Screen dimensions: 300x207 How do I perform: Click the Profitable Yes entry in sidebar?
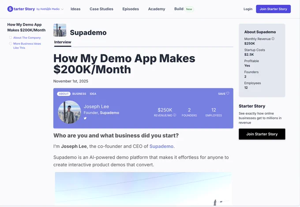[251, 63]
